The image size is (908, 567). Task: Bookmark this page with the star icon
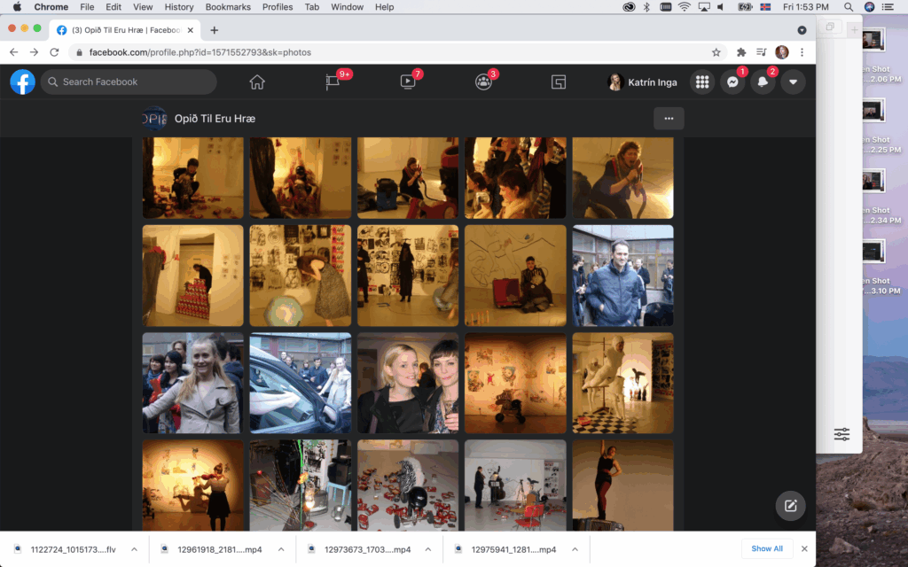[x=716, y=52]
